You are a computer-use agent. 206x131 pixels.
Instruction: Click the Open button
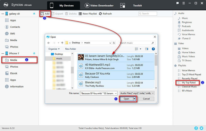pyautogui.click(x=126, y=99)
